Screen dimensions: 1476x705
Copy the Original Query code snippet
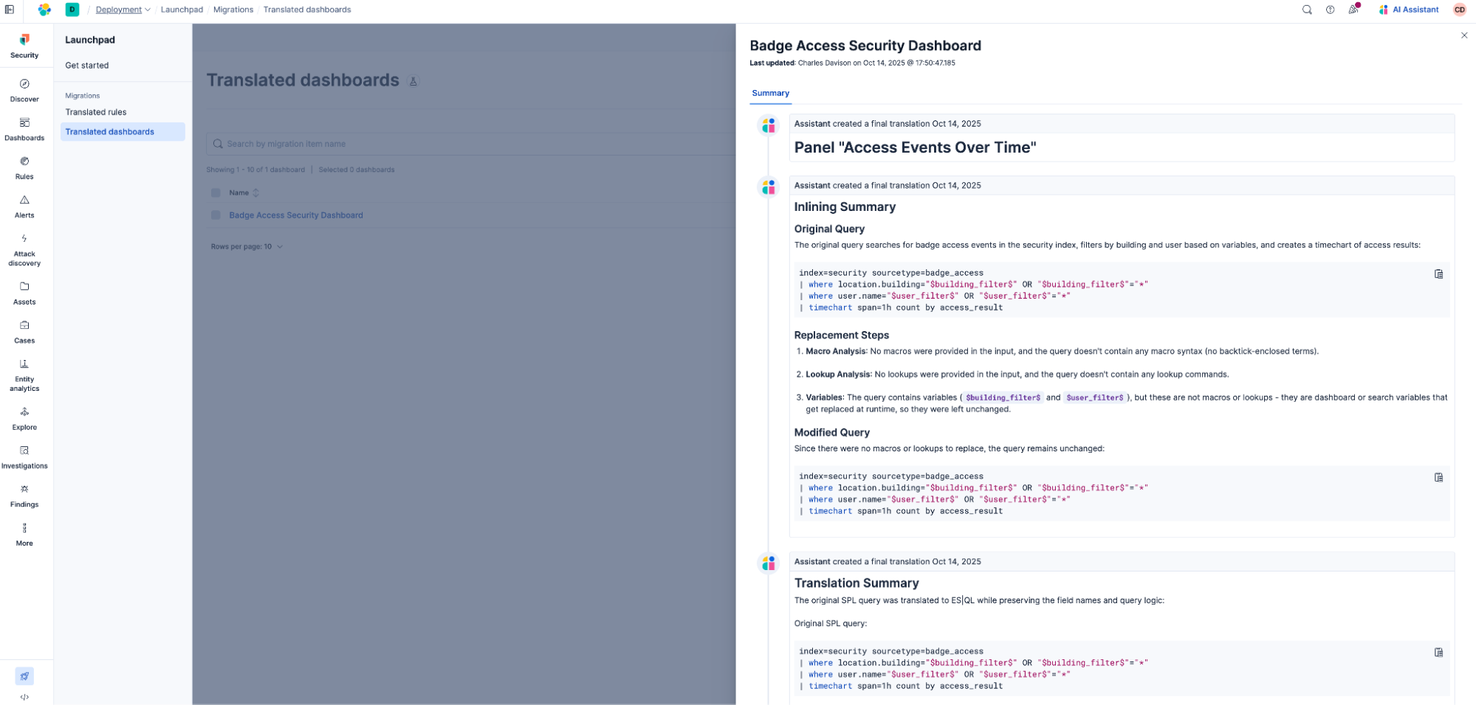pyautogui.click(x=1438, y=274)
